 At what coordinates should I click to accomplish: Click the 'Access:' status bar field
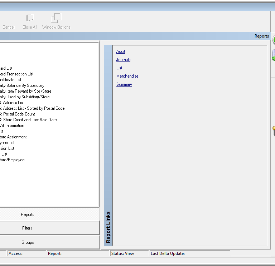(26, 253)
